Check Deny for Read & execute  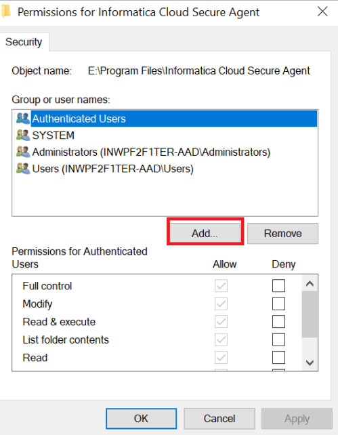coord(278,322)
